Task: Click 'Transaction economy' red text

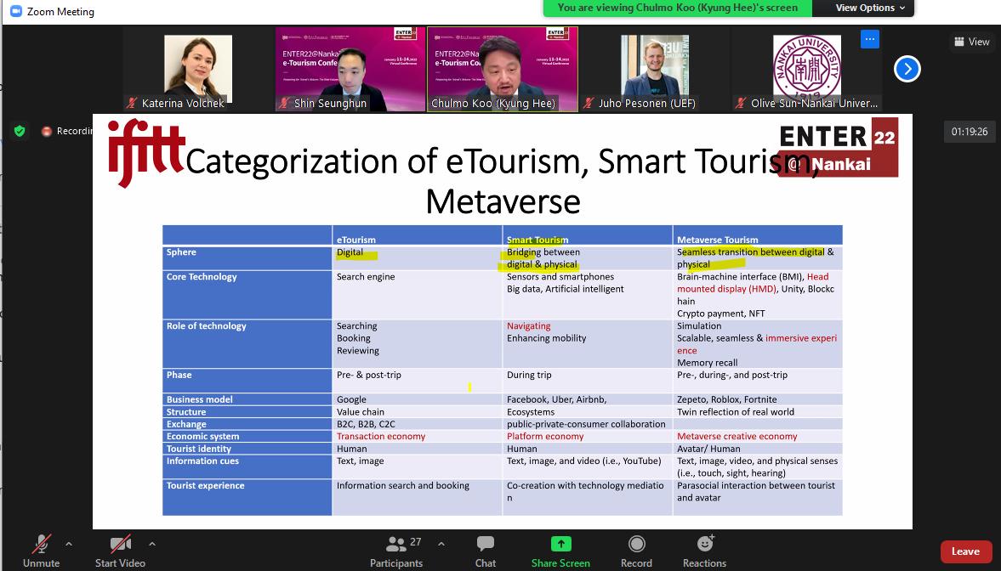Action: [381, 437]
